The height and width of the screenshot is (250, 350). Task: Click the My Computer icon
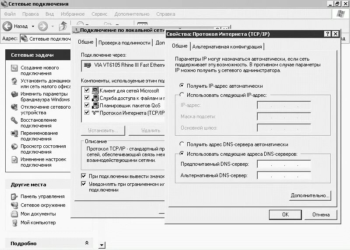click(15, 223)
